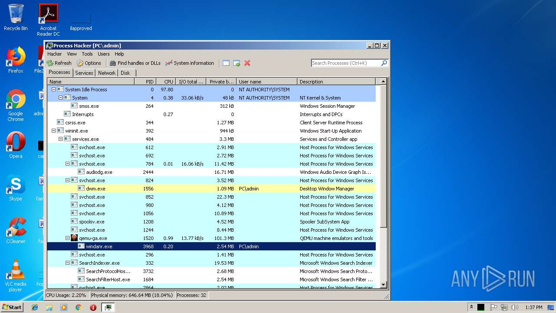
Task: Open the CCleaner desktop shortcut
Action: [16, 230]
